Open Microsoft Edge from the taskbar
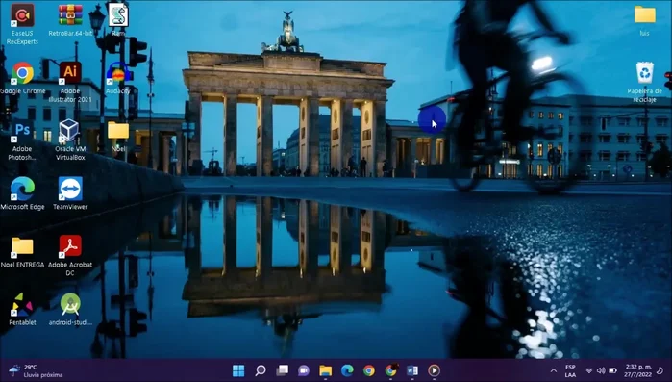The image size is (672, 382). (x=347, y=370)
